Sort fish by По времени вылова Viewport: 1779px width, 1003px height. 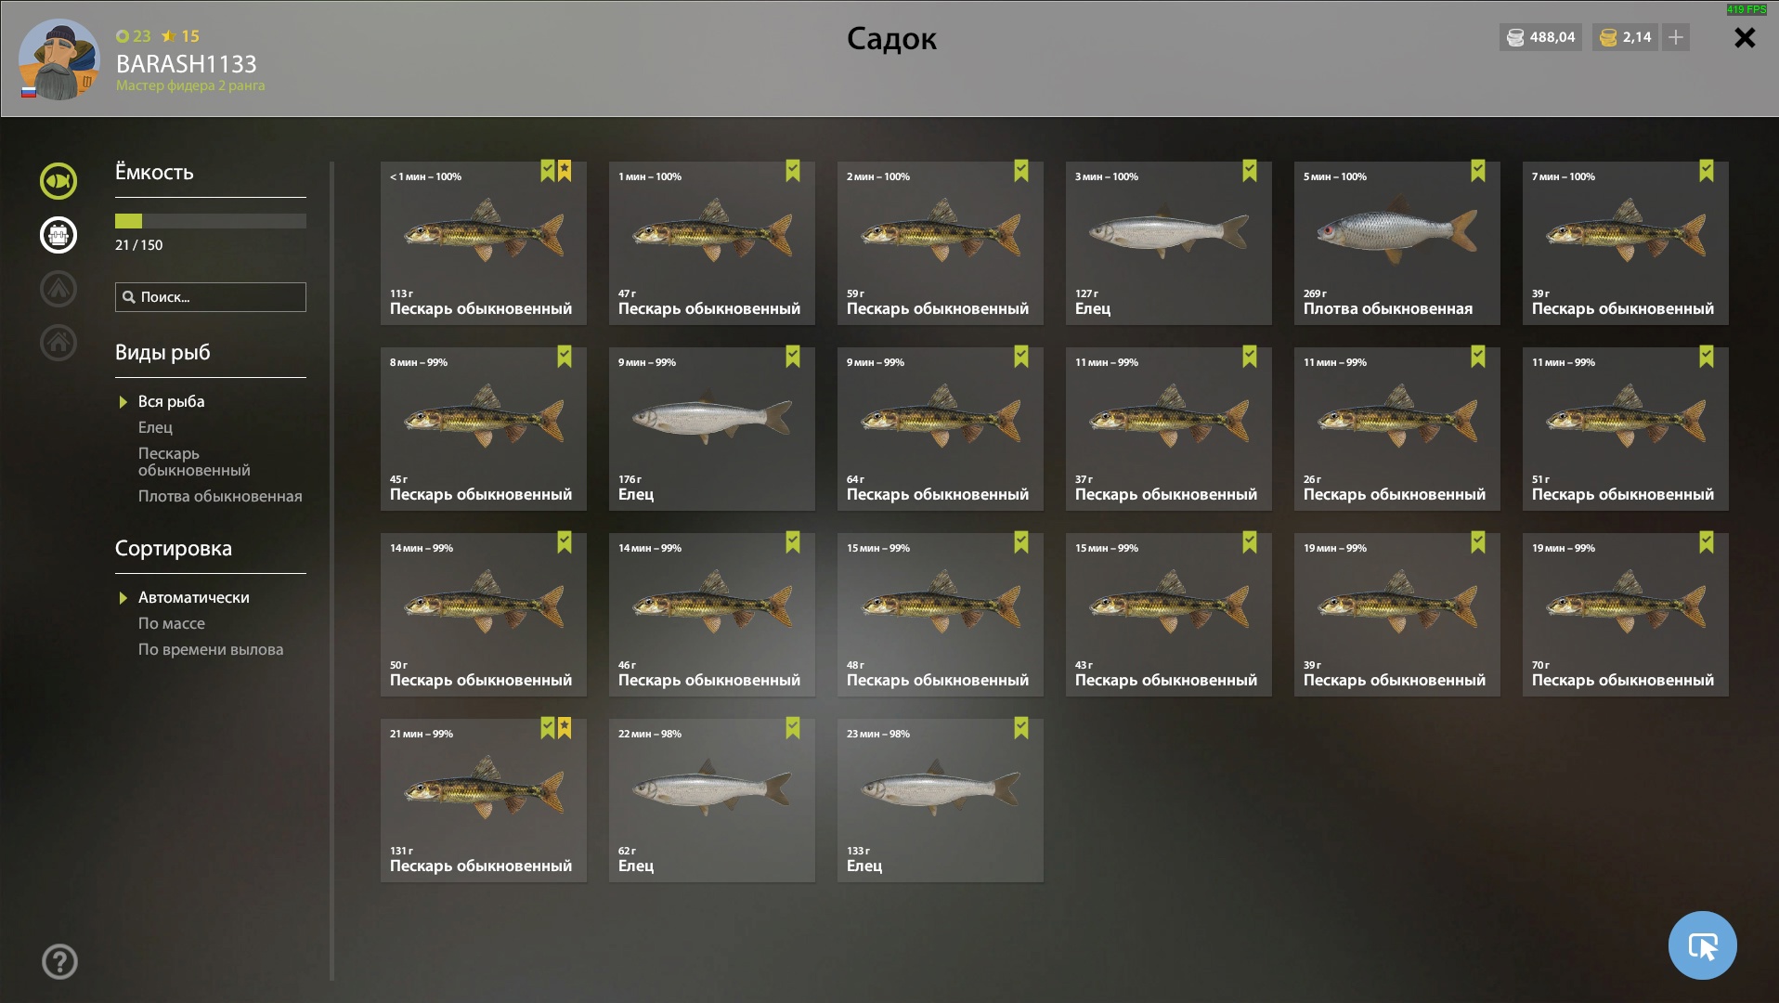pyautogui.click(x=211, y=649)
